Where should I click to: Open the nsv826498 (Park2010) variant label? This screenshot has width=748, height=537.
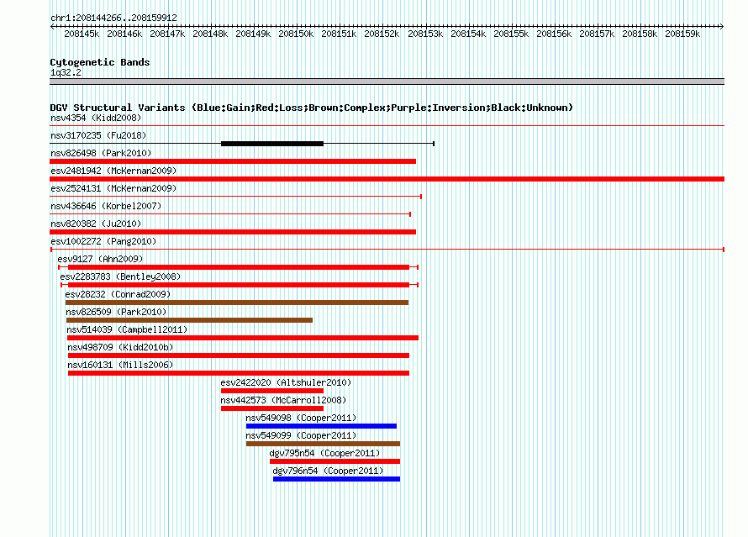(x=101, y=153)
